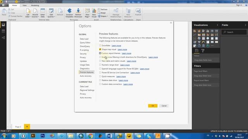Enable Custom report themes checkbox
This screenshot has height=139, width=248.
(x=100, y=53)
